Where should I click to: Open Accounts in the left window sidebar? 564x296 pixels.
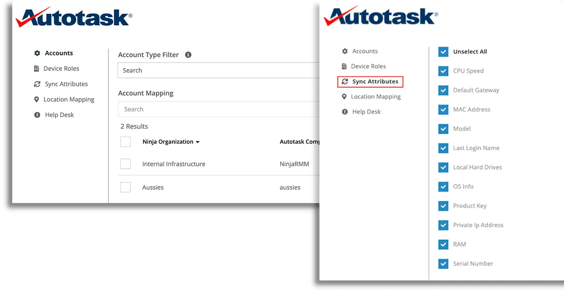click(x=59, y=54)
